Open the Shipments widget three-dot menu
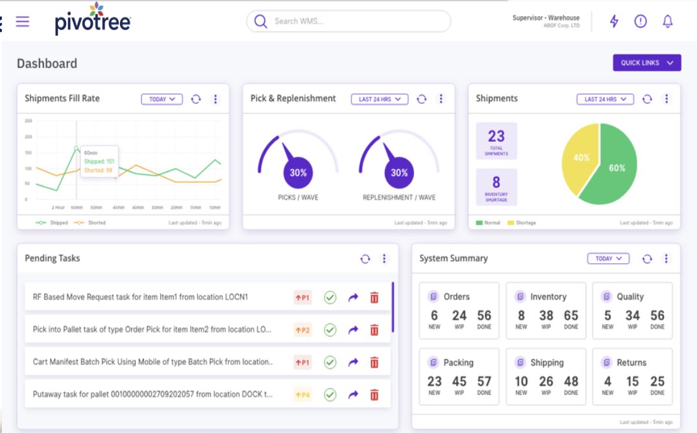Screen dimensions: 697x433 (x=666, y=99)
